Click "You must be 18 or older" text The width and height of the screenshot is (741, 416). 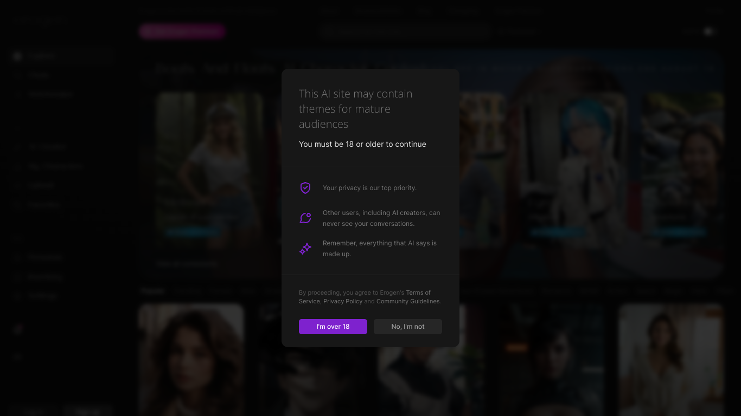point(362,144)
